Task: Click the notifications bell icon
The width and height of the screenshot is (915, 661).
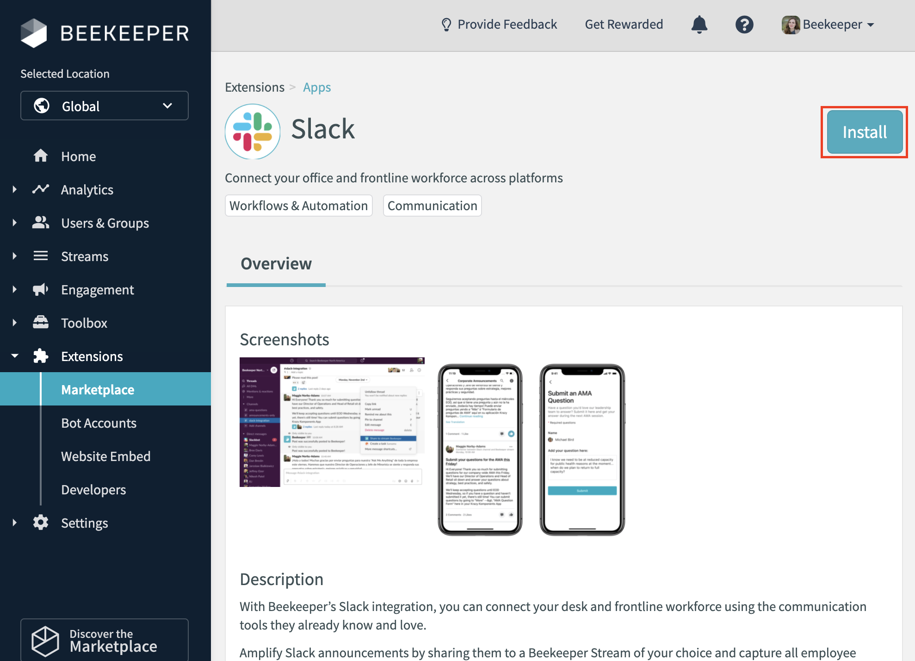Action: point(699,25)
